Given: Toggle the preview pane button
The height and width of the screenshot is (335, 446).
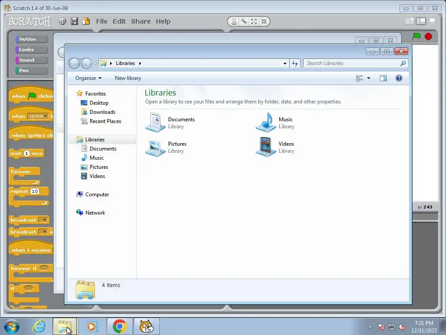Looking at the screenshot, I should (383, 78).
